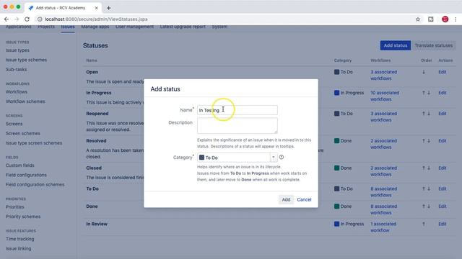
Task: Open Chrome three-dot menu
Action: click(456, 19)
